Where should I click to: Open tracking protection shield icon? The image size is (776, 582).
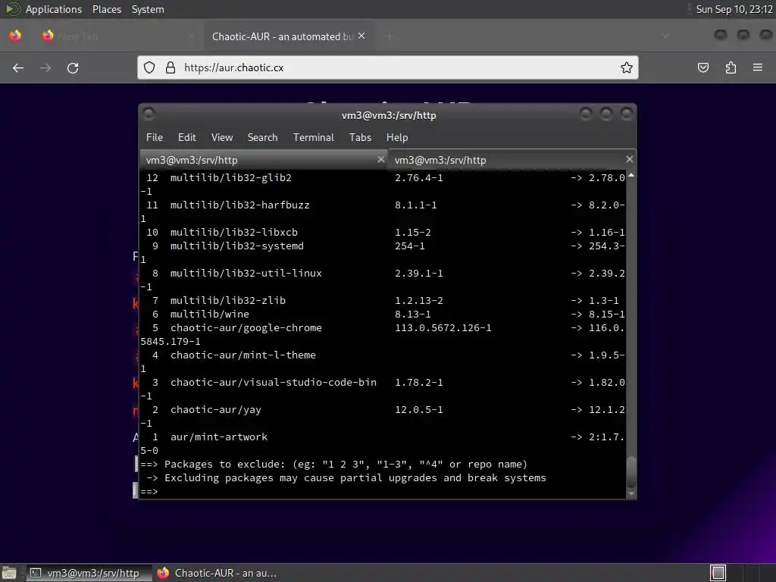149,67
